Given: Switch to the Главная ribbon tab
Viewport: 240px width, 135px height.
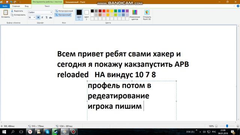Looking at the screenshot, I should [x=16, y=6].
